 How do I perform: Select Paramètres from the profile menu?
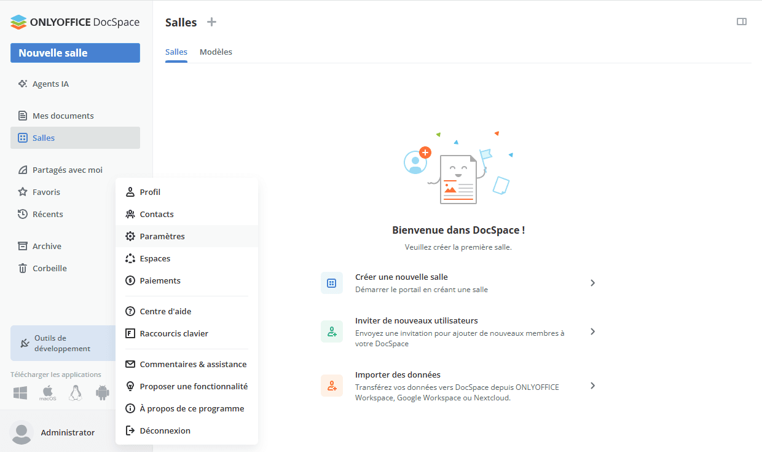tap(162, 236)
